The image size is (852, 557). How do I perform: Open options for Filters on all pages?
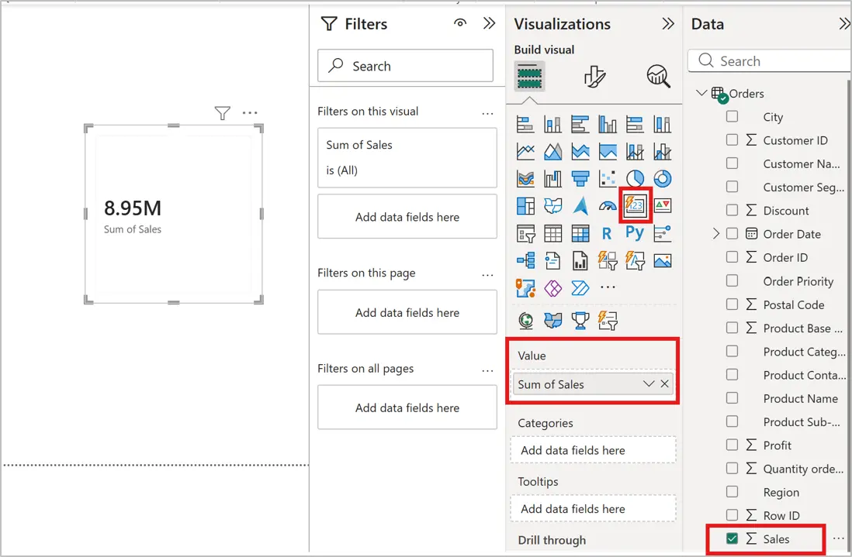tap(487, 370)
